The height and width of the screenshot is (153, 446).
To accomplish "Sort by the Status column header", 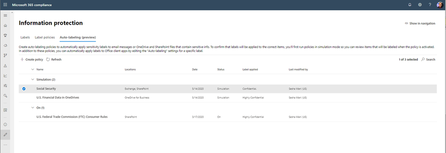I will (221, 69).
